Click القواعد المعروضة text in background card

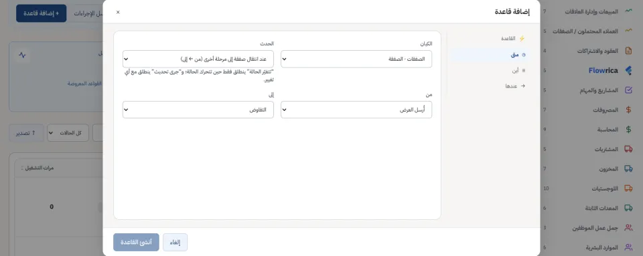coord(84,84)
